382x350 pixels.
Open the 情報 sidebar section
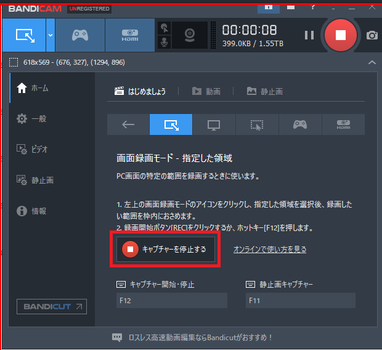52,211
